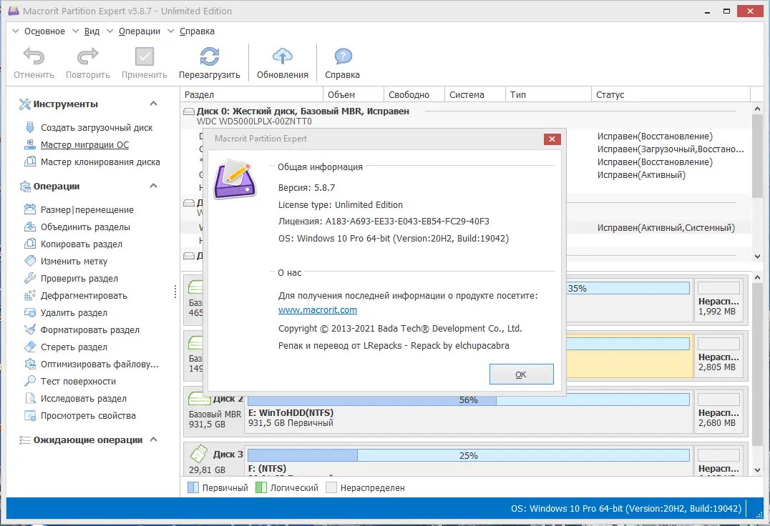
Task: Follow the www.macrorit.com link
Action: click(x=318, y=309)
